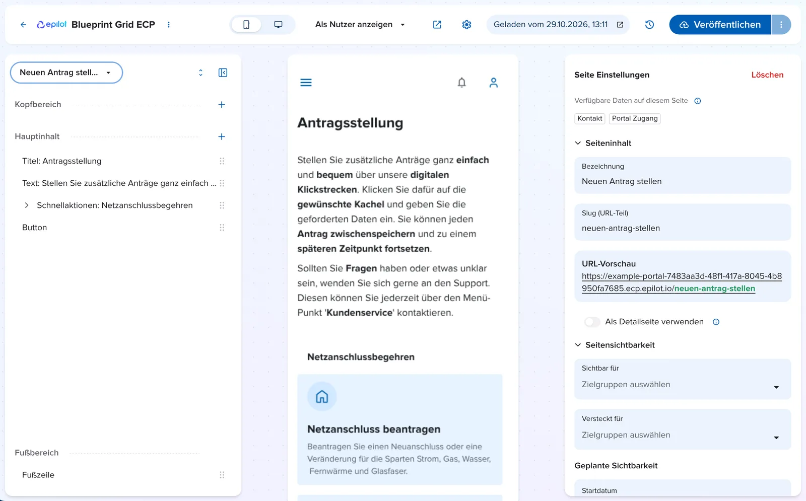The height and width of the screenshot is (501, 806).
Task: Edit the Bezeichnung field
Action: pyautogui.click(x=683, y=175)
